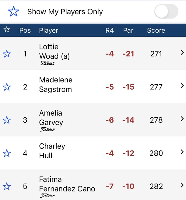Screen dimensions: 186x200
Task: Expand Fatima Fernandez Cano row arrow
Action: (182, 185)
